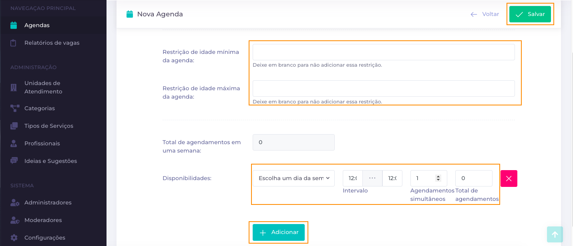Increase the Agendamentos simultâneos stepper
Viewport: 573px width, 246px height.
(438, 176)
